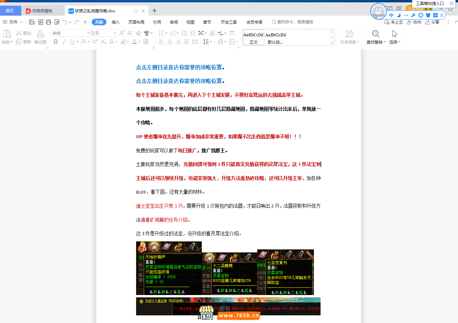
Task: Click the Clear Formatting eraser icon
Action: pyautogui.click(x=138, y=33)
